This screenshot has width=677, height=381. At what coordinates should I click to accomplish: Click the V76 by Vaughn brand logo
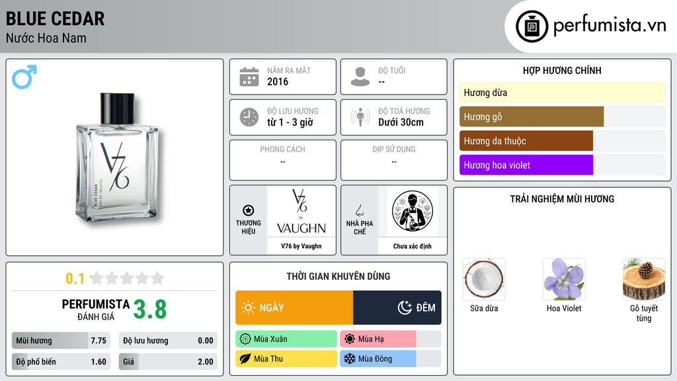point(301,211)
